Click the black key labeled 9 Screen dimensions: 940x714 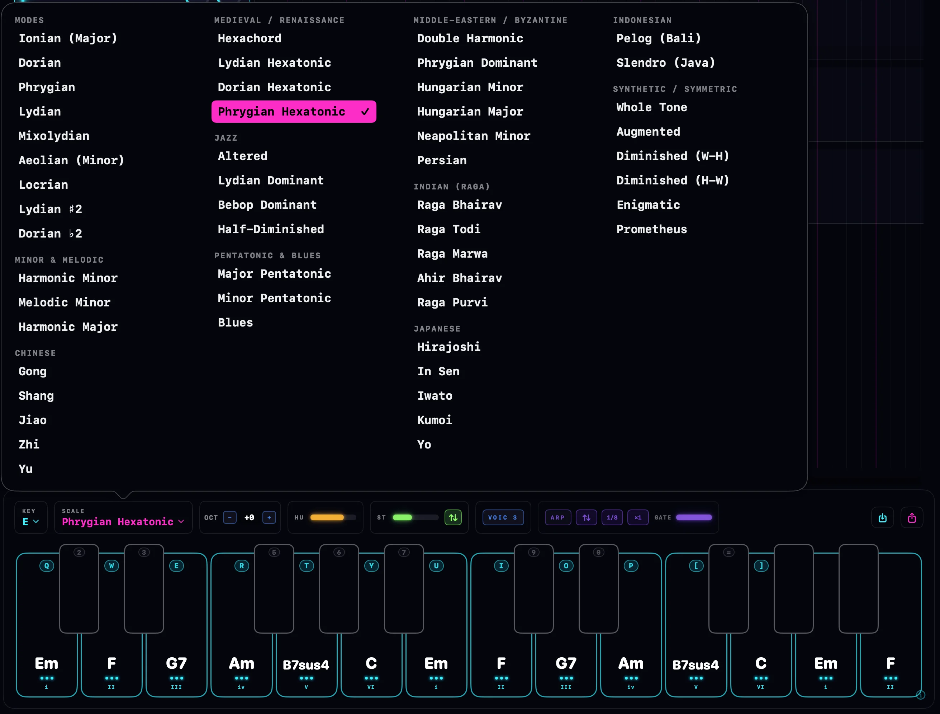[534, 589]
